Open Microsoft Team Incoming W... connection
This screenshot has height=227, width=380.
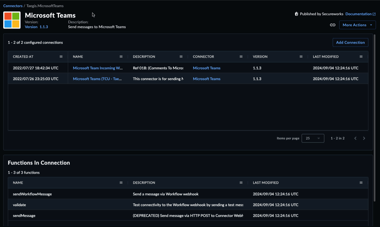coord(98,68)
